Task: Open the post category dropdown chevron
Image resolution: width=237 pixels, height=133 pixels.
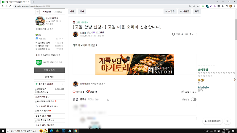Action: pyautogui.click(x=103, y=27)
